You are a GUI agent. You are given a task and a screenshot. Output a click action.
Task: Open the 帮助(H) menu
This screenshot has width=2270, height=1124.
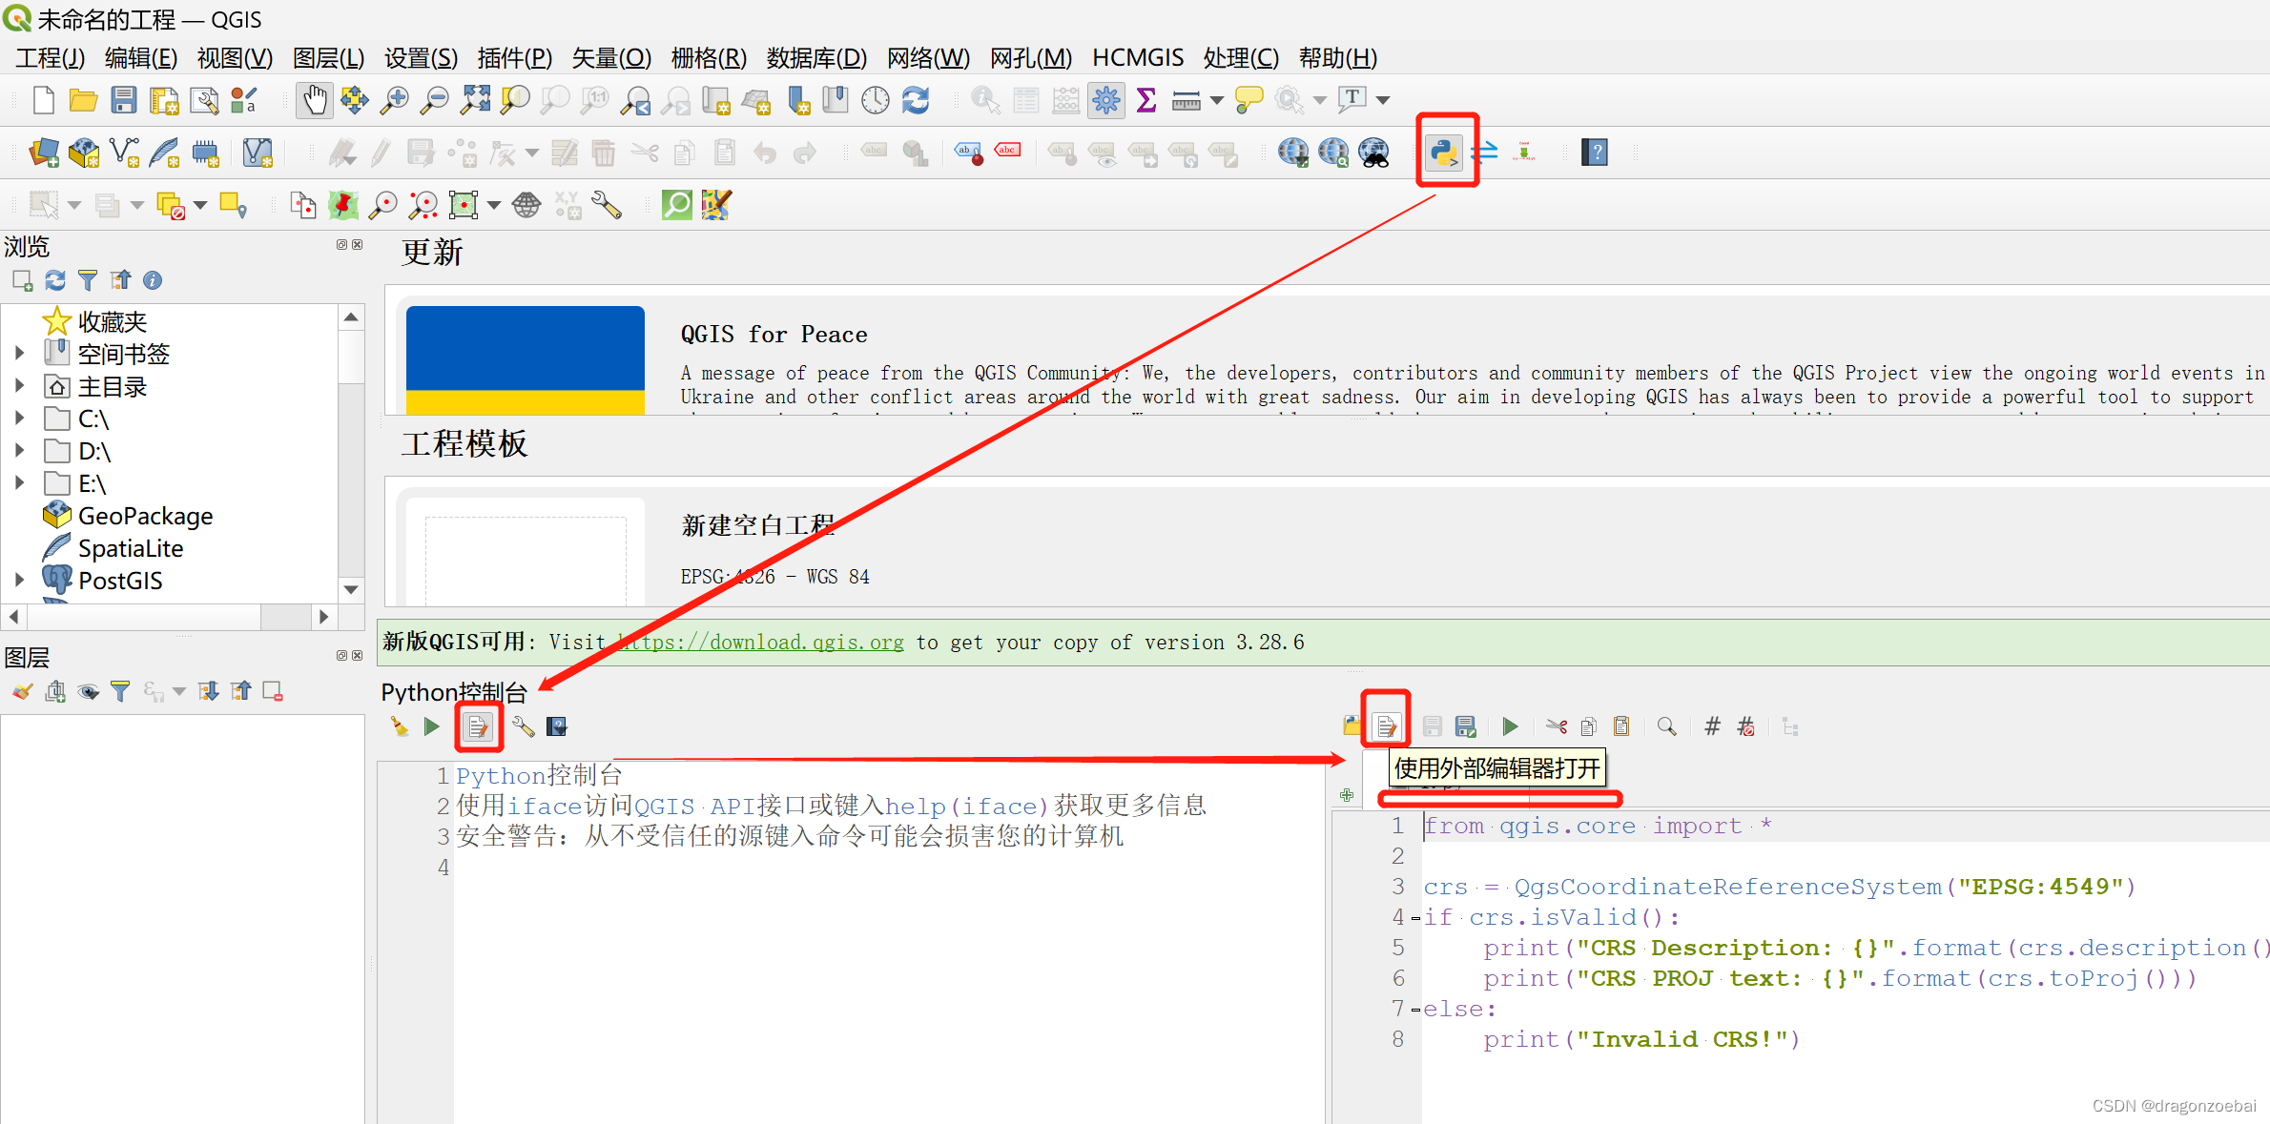[x=1338, y=58]
